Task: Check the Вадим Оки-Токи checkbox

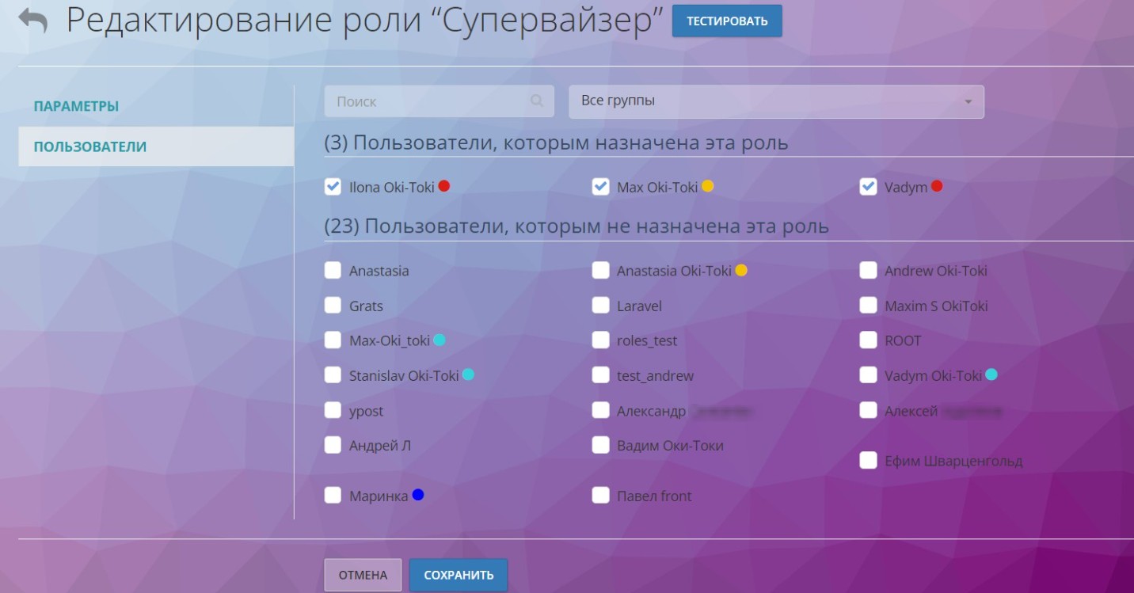Action: 600,445
